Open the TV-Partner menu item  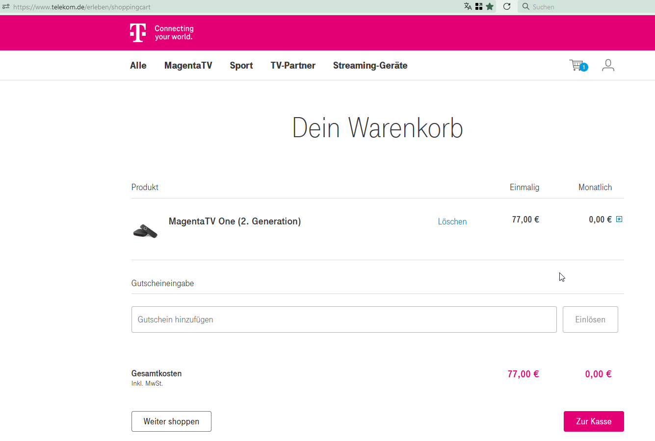293,66
